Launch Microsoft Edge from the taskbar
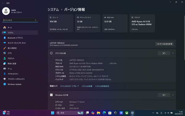The image size is (185, 116). (x=104, y=113)
